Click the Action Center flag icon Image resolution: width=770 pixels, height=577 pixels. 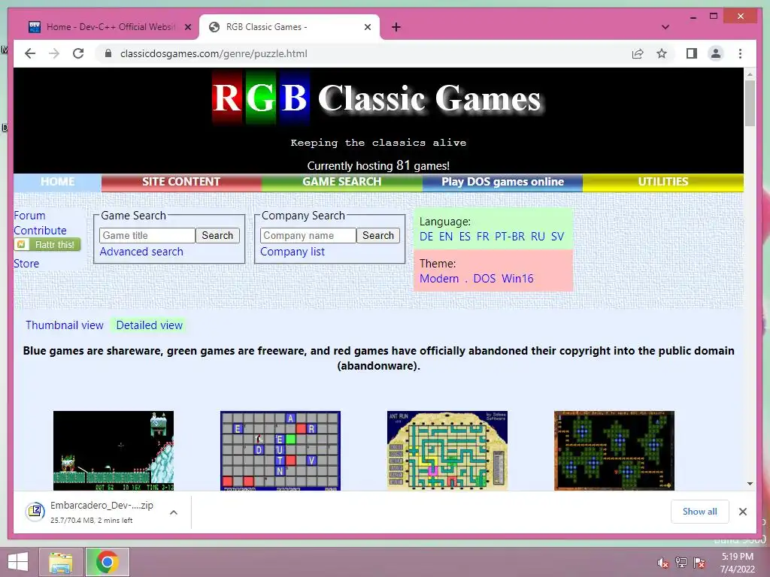click(699, 563)
